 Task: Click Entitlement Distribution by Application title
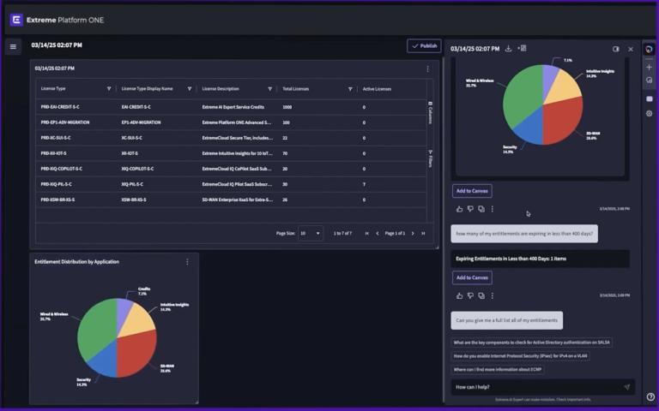click(x=77, y=262)
